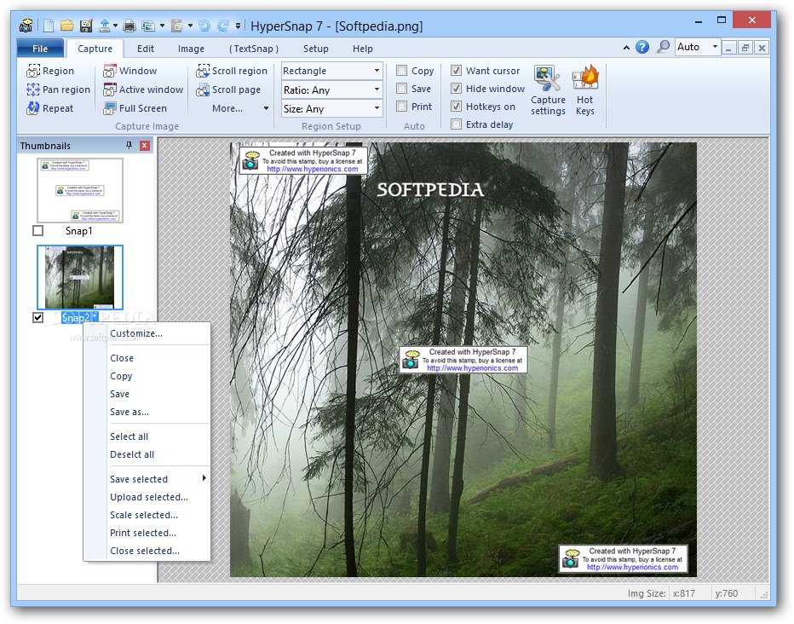Click the HyperSnap camera app icon
794x624 pixels.
[x=26, y=26]
